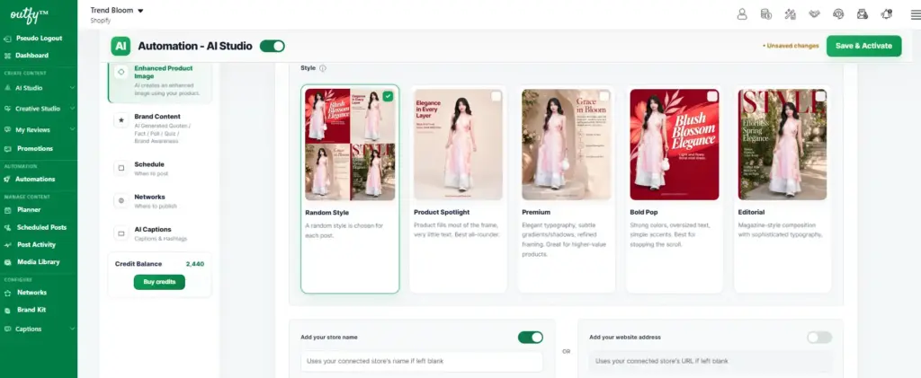Open the Brand Content step
The width and height of the screenshot is (921, 378).
(x=160, y=128)
